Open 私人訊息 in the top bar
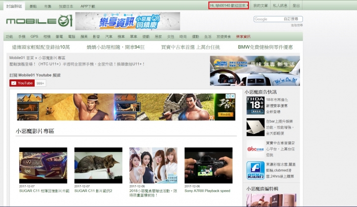The width and height of the screenshot is (357, 207). pyautogui.click(x=280, y=5)
